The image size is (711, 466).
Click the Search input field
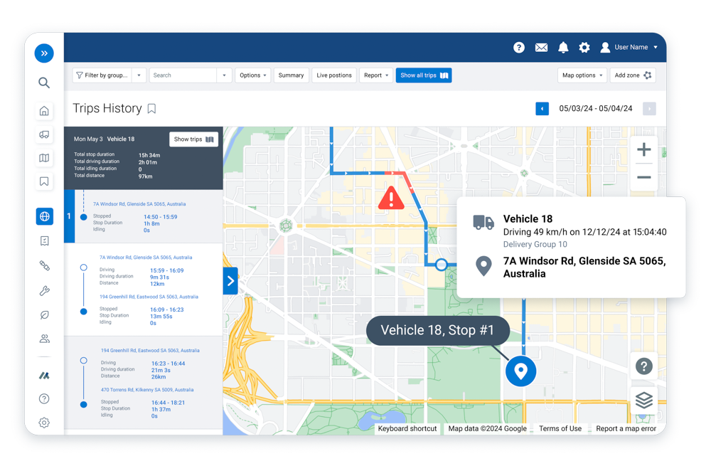tap(183, 75)
